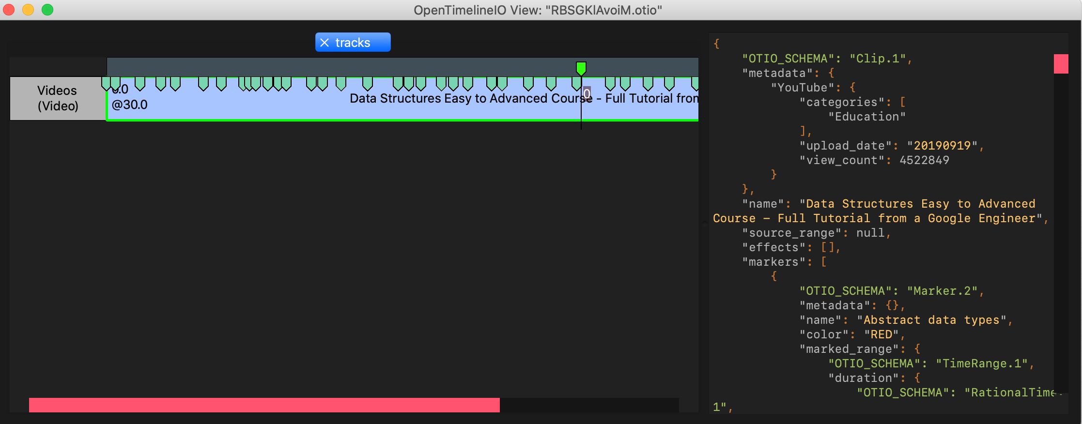The width and height of the screenshot is (1082, 424).
Task: Click the upload_date value "20190919"
Action: click(943, 146)
